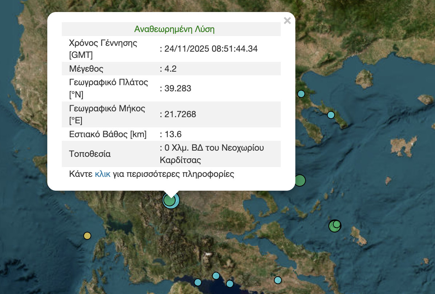Click the latitude value 39.283
The image size is (435, 294).
(177, 88)
